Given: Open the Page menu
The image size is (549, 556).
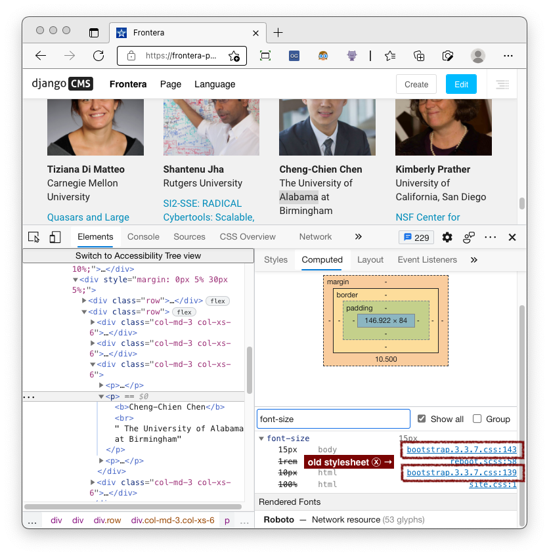Looking at the screenshot, I should pyautogui.click(x=171, y=84).
